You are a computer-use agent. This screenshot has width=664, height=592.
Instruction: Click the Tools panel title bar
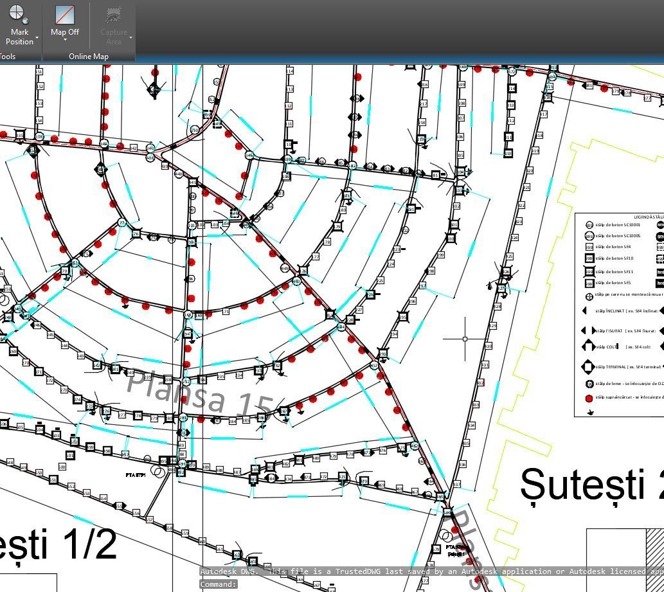point(9,57)
